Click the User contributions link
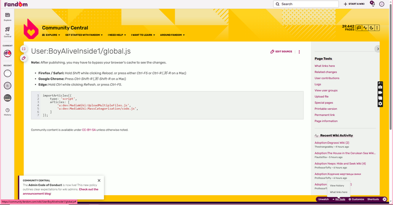The height and width of the screenshot is (205, 393). [x=327, y=78]
